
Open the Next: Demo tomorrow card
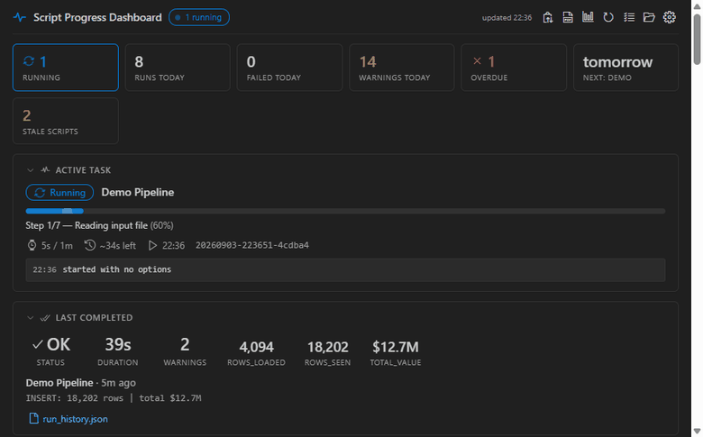click(x=625, y=68)
